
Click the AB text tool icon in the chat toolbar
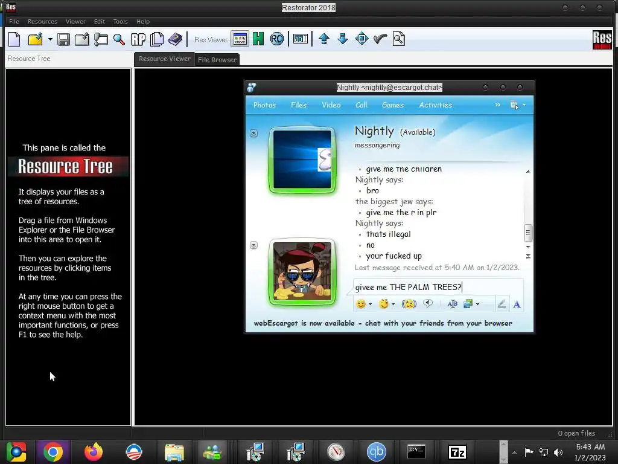pos(453,304)
